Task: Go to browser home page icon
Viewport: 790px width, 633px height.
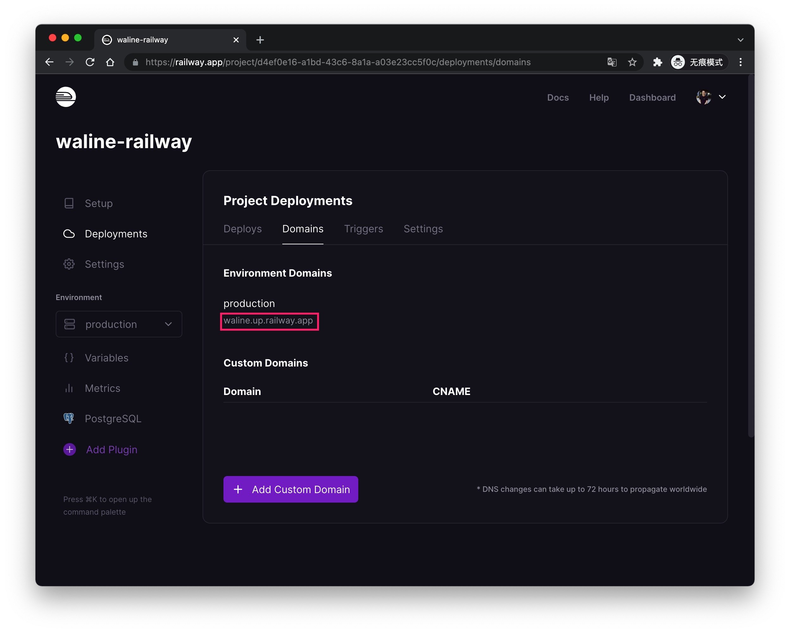Action: [110, 62]
